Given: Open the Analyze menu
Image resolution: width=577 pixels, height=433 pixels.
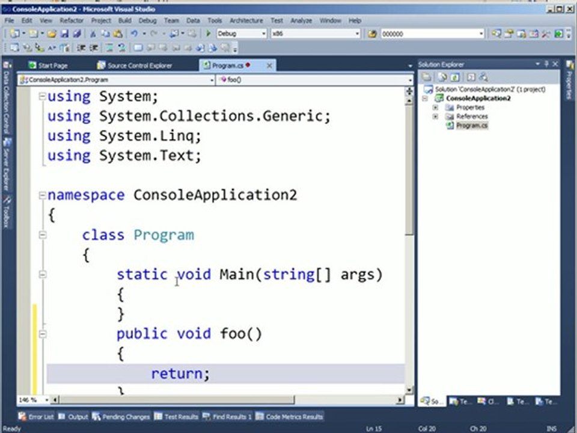Looking at the screenshot, I should pyautogui.click(x=301, y=20).
